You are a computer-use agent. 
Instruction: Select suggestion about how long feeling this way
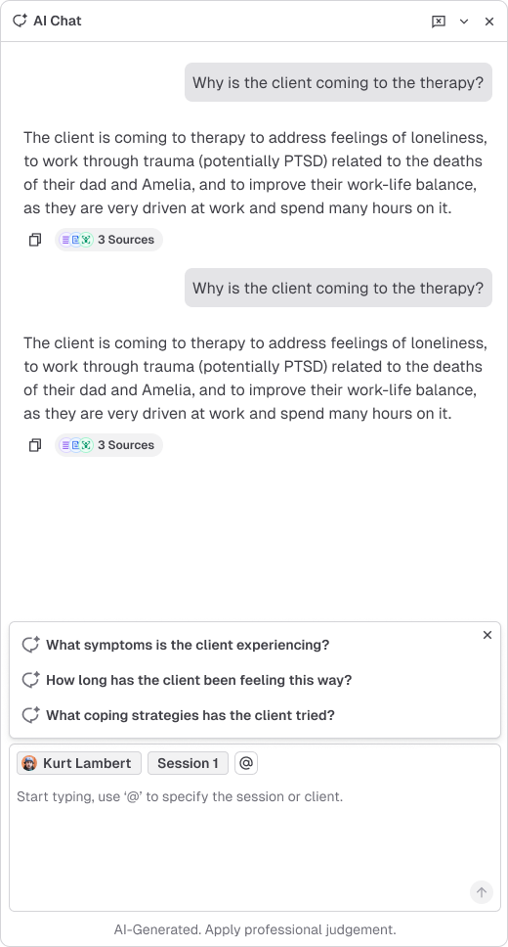tap(198, 680)
